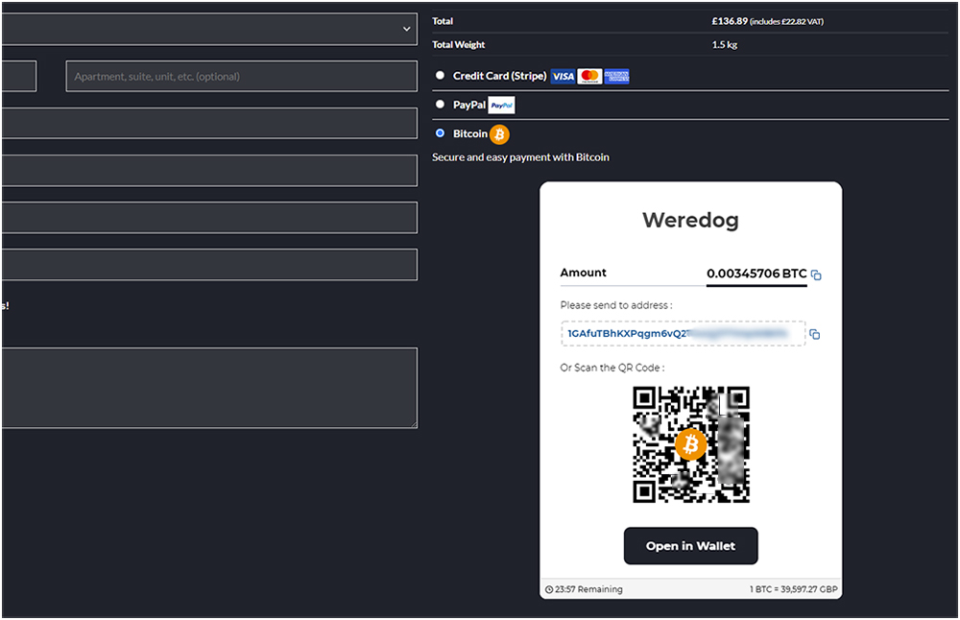
Task: Expand the dropdown at the top of the form
Action: pyautogui.click(x=209, y=29)
